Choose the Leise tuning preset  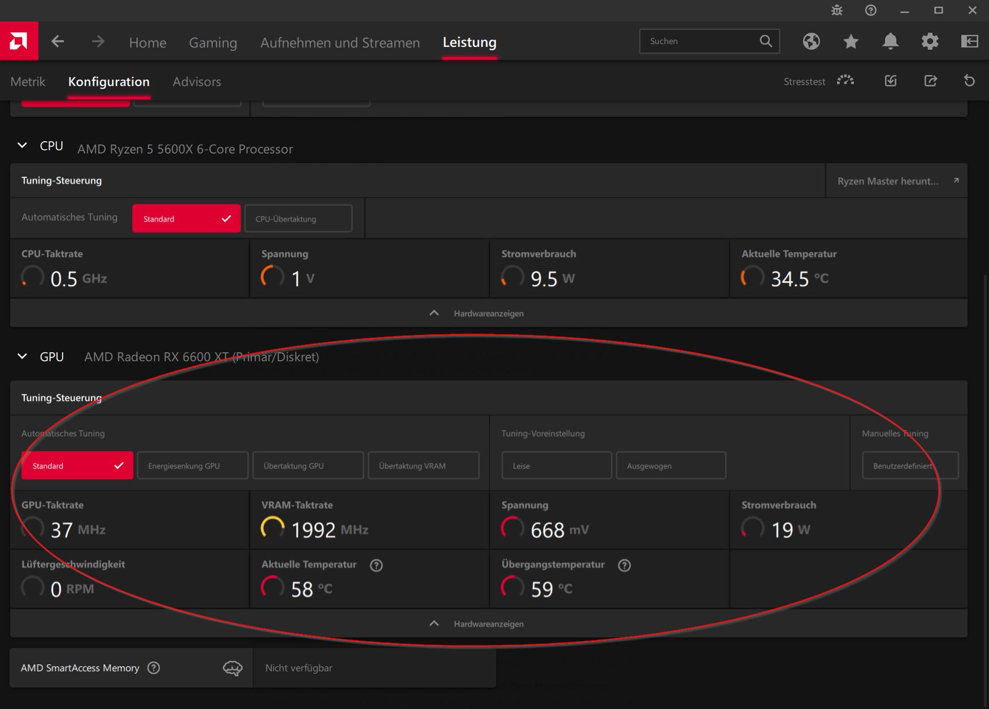pos(556,466)
